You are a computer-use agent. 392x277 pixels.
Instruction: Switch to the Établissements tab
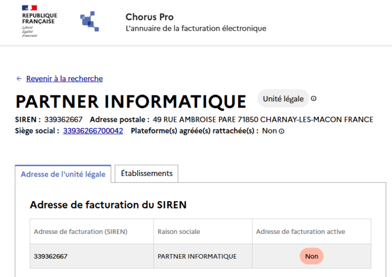(147, 173)
